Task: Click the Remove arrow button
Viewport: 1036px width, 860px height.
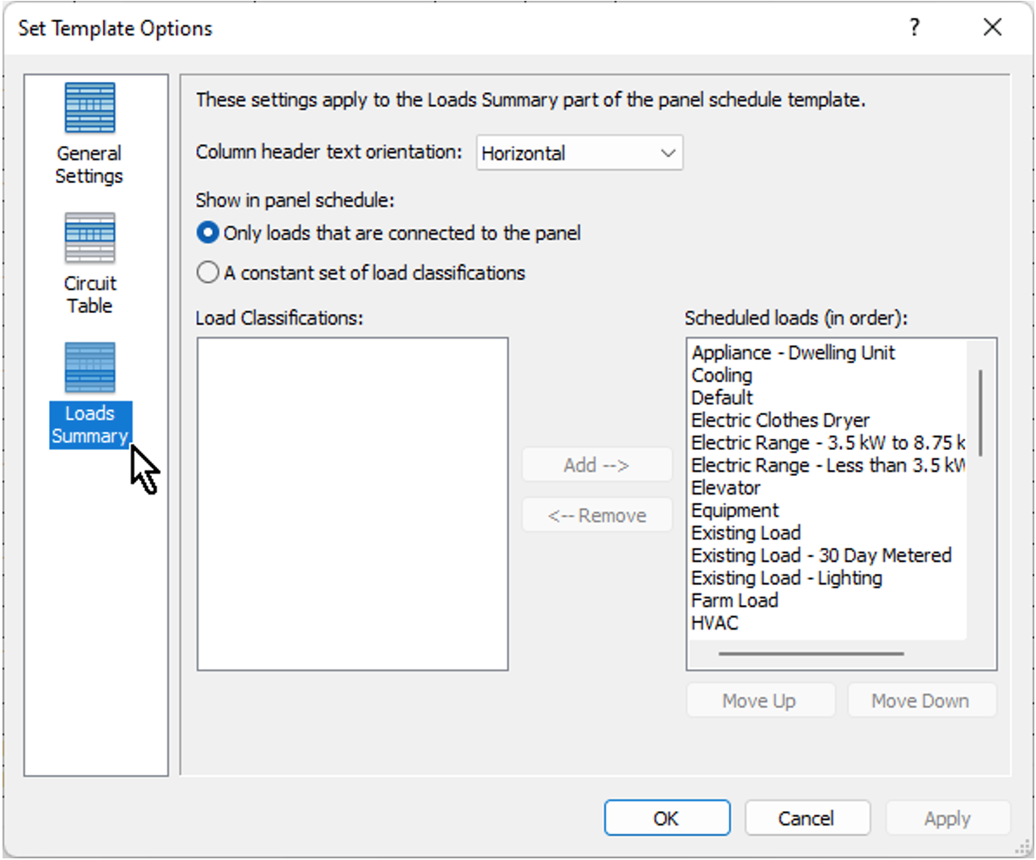Action: [x=597, y=515]
